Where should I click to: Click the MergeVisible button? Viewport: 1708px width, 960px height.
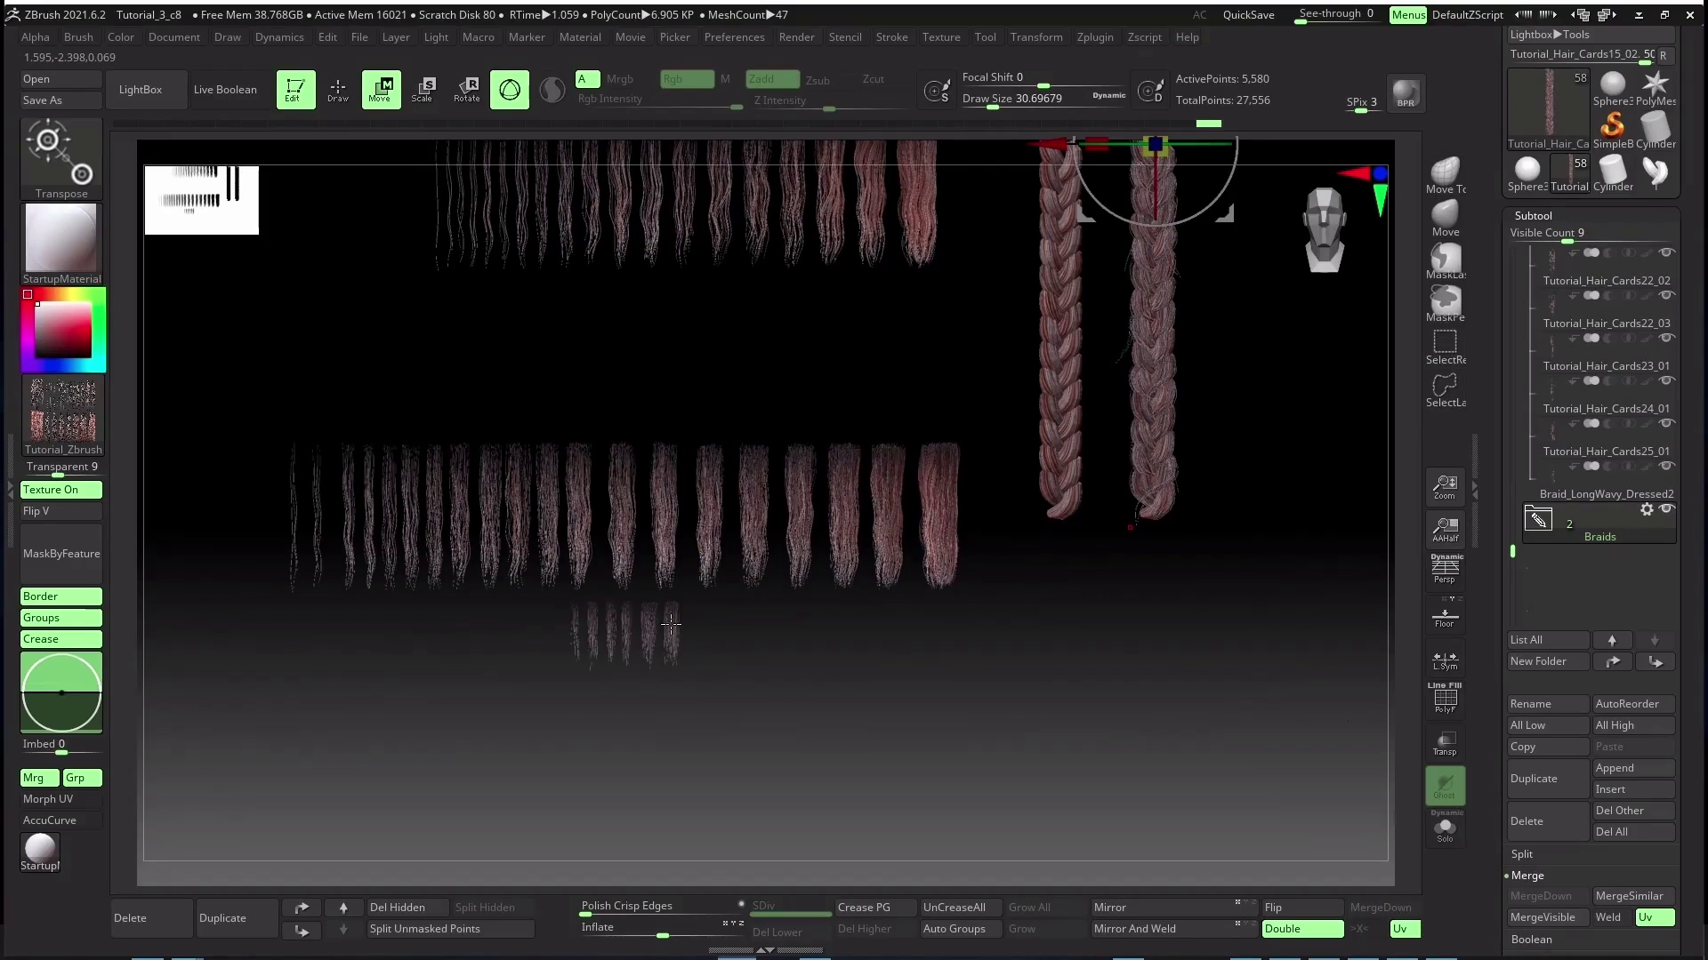1547,917
